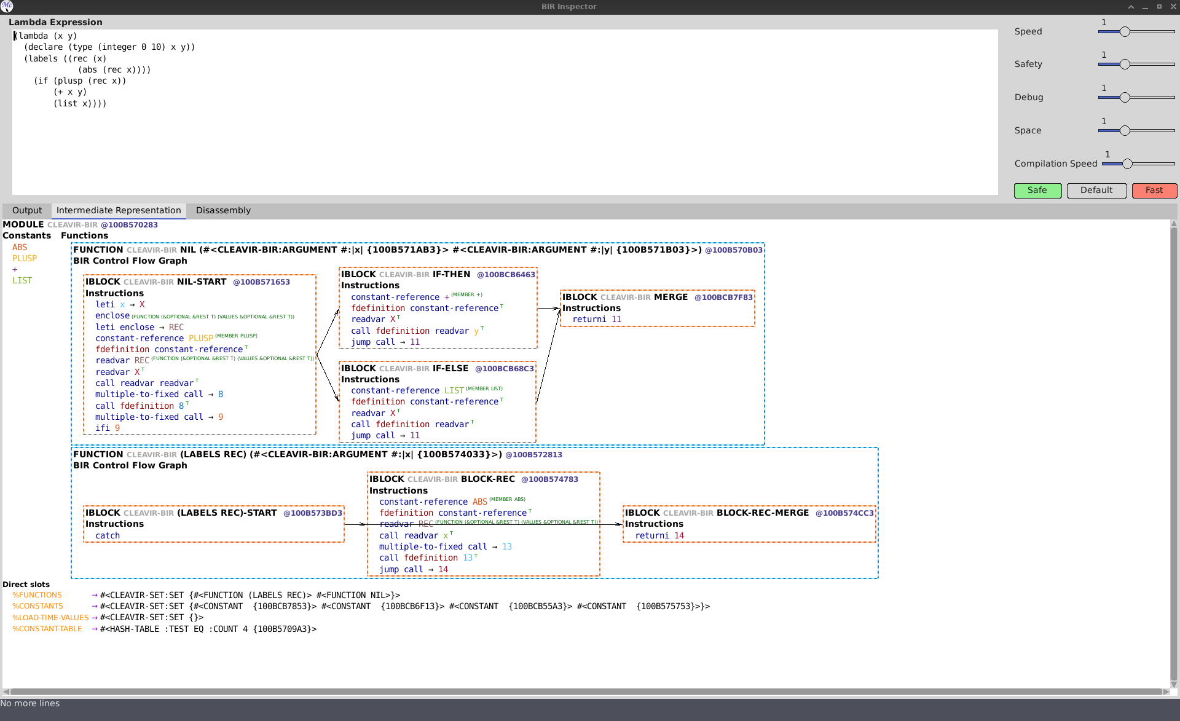Click 'constant-reference LIST' in IF-ELSE
The image size is (1180, 721).
[407, 391]
